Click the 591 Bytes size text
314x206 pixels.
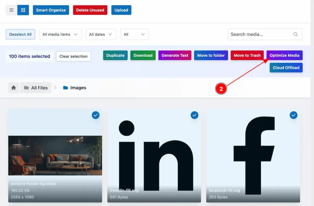tap(119, 197)
